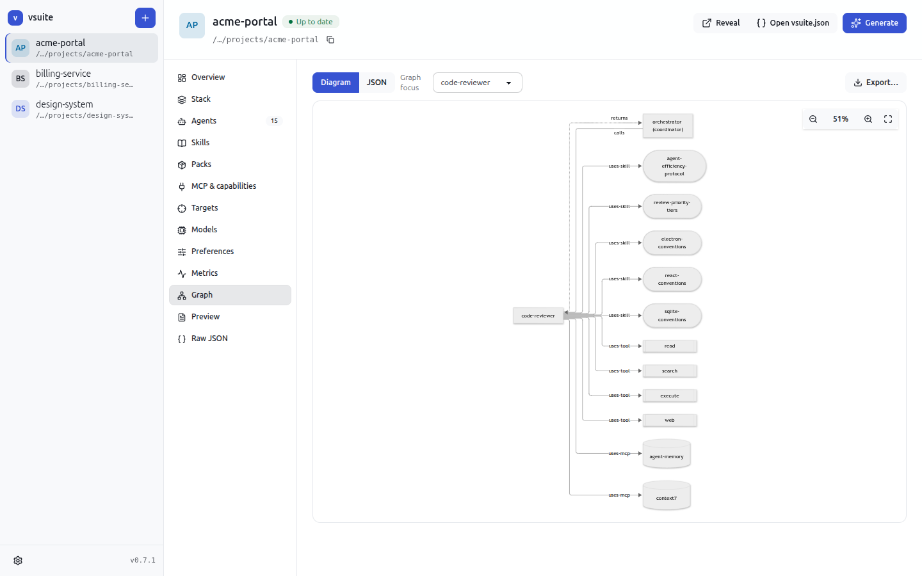Click the v0.7.1 version label

[143, 561]
